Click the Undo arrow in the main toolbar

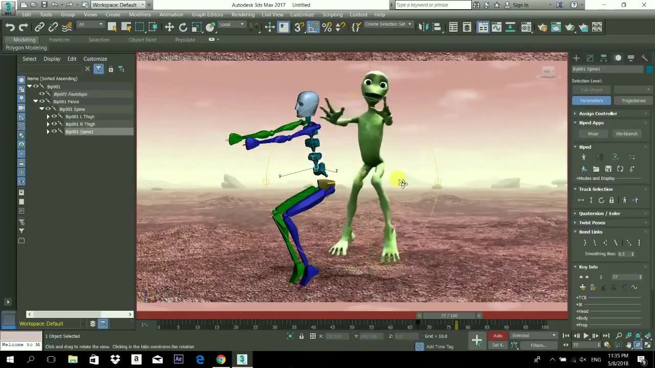coord(10,27)
